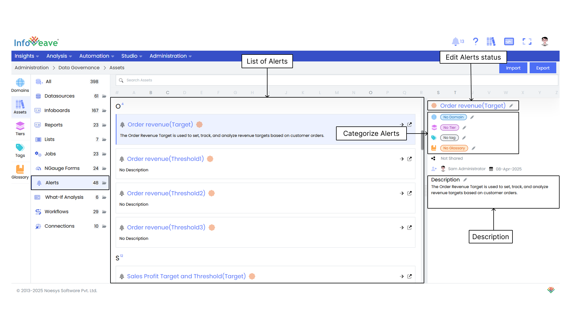Screen dimensions: 571x331
Task: Jump to letter B in alphabet index
Action: tap(151, 93)
